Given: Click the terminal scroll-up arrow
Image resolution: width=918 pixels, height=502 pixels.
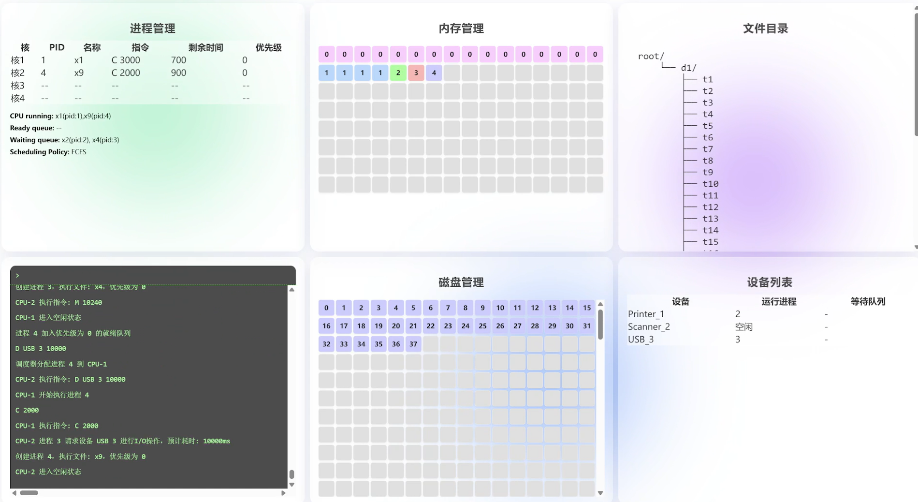Looking at the screenshot, I should 291,290.
